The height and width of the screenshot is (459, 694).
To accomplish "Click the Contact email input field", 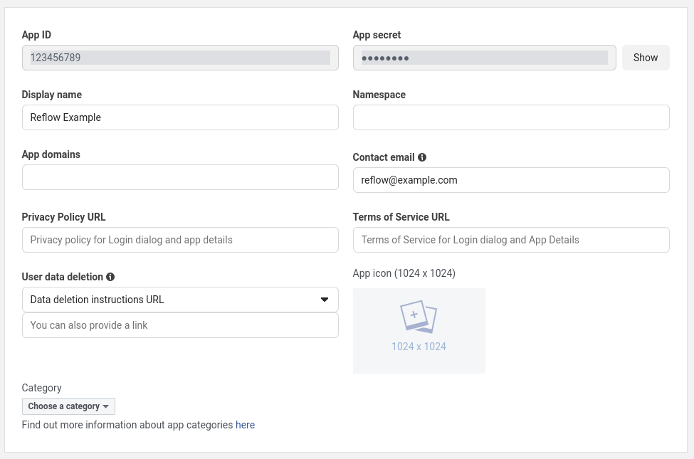I will pos(510,180).
